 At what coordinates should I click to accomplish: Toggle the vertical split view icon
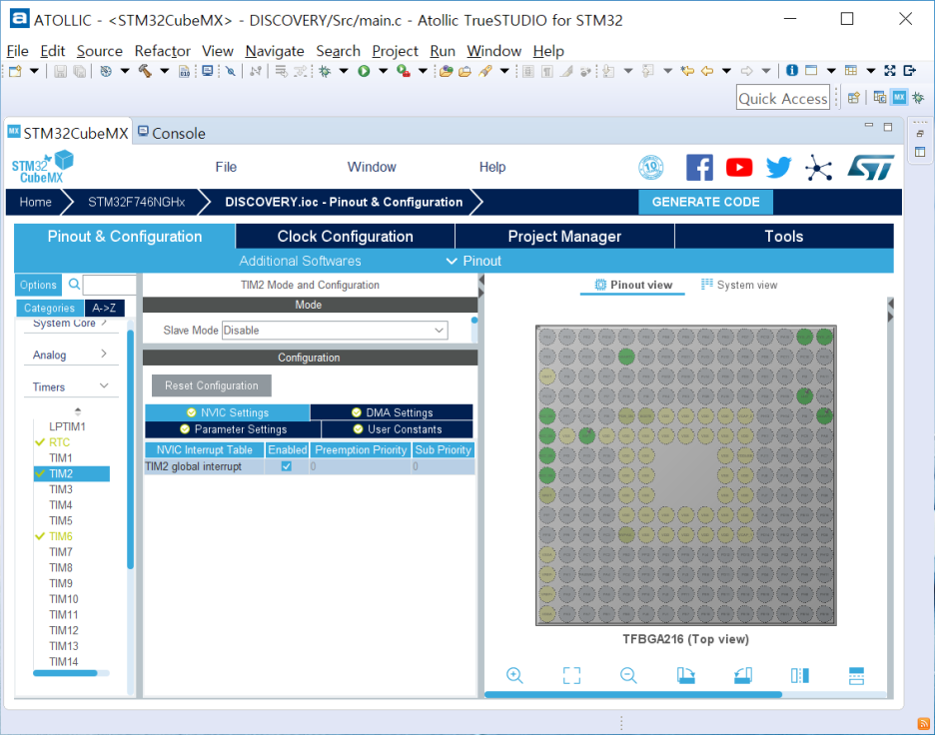click(x=799, y=675)
